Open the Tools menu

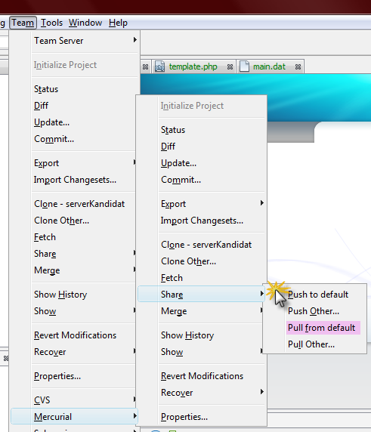pos(52,23)
